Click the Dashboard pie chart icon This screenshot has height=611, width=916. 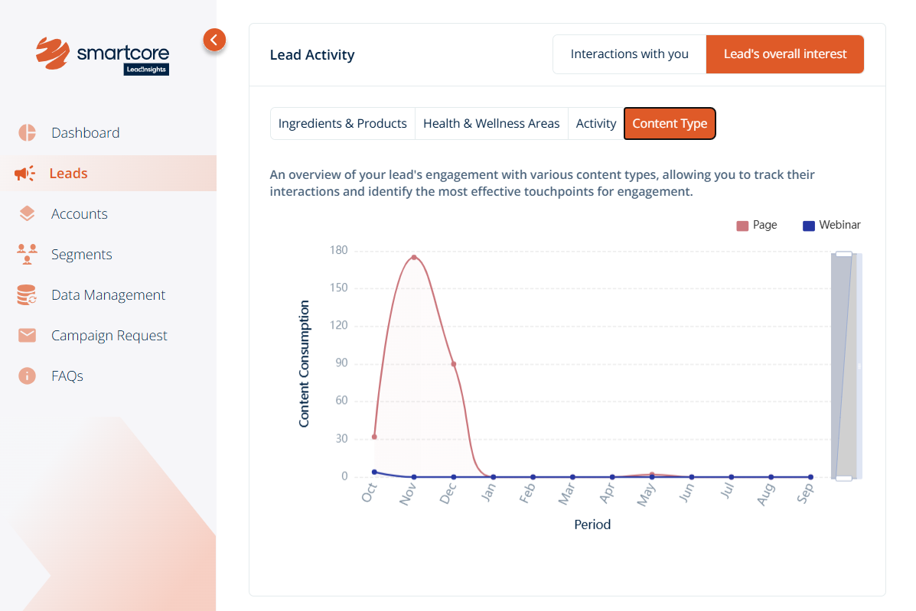click(x=28, y=132)
